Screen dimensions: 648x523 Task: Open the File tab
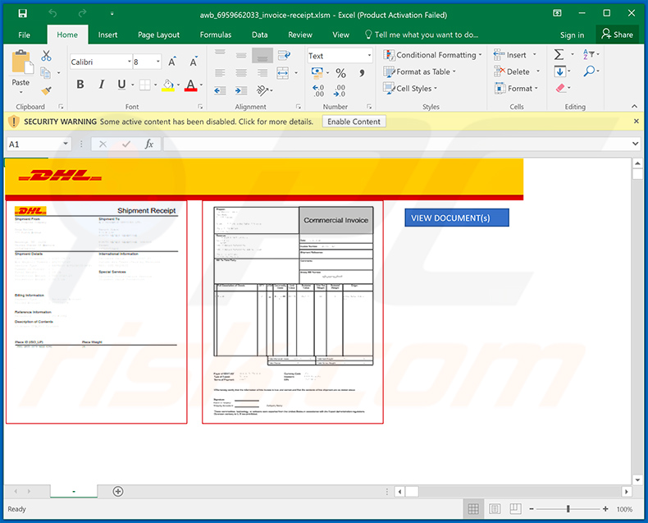pos(24,34)
